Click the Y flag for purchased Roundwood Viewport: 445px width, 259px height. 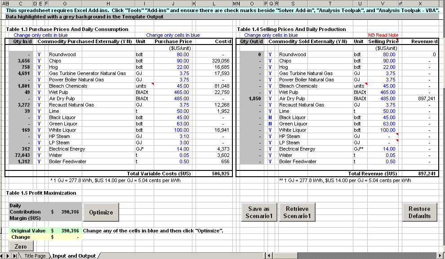tap(39, 54)
